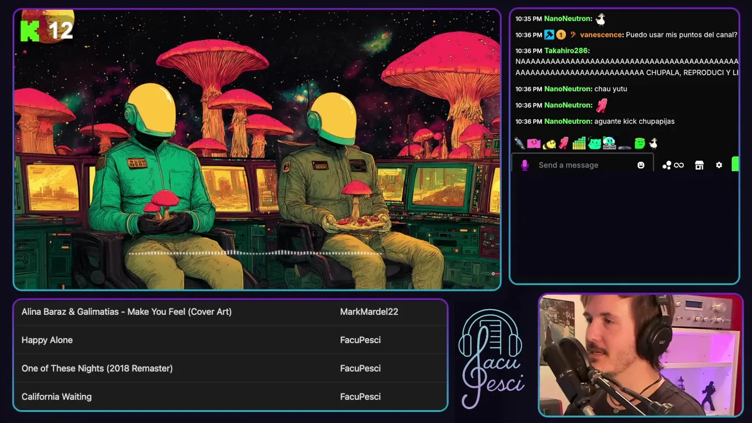Click the green sleepy blob emote
The height and width of the screenshot is (423, 752).
pos(639,143)
